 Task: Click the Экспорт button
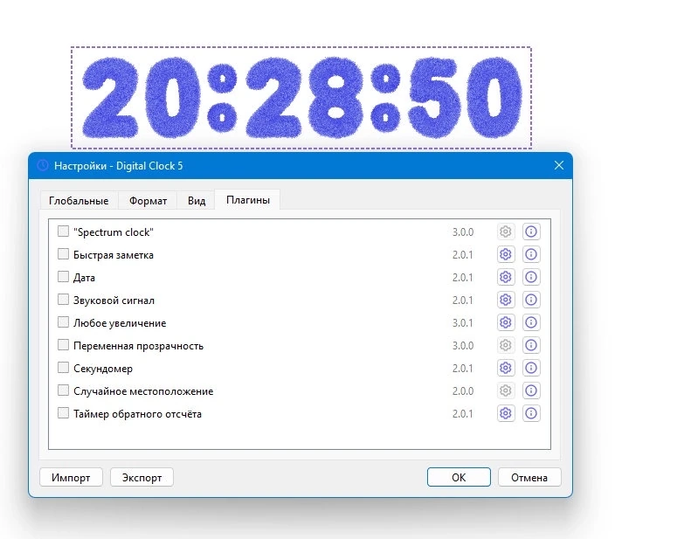tap(142, 477)
